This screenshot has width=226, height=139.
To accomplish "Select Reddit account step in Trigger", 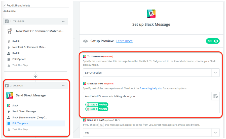I will [x=16, y=53].
